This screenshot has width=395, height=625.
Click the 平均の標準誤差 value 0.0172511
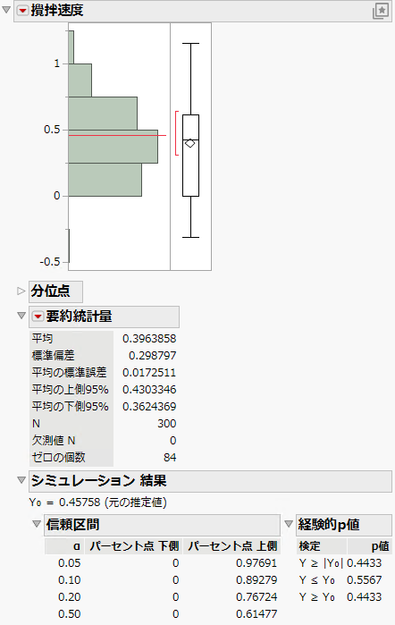pyautogui.click(x=149, y=372)
